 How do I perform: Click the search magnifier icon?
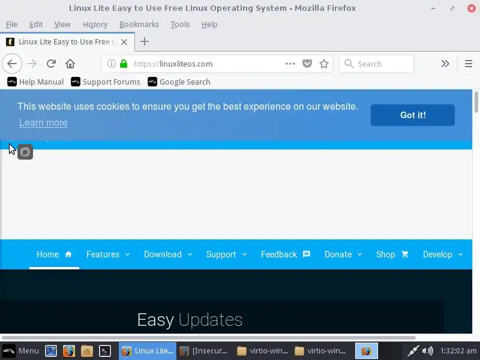[x=349, y=64]
